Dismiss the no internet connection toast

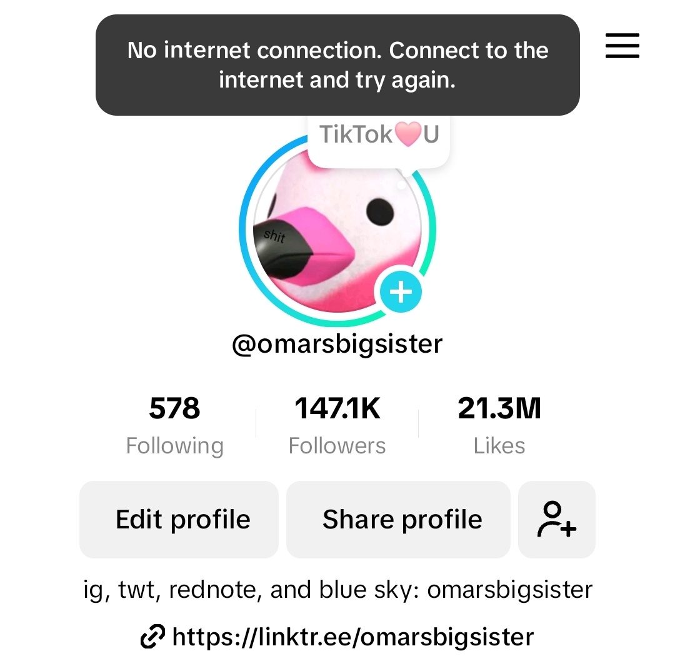[337, 65]
